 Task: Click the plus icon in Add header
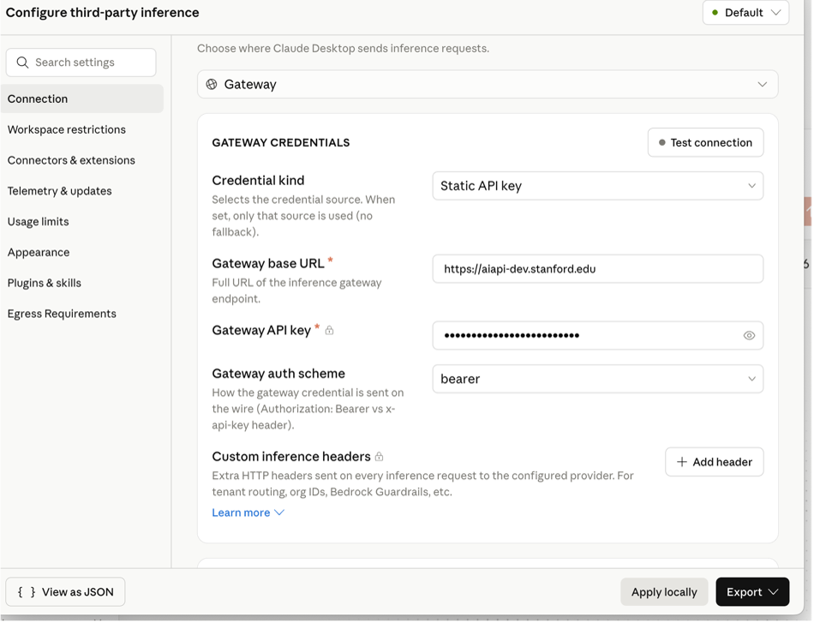(682, 462)
